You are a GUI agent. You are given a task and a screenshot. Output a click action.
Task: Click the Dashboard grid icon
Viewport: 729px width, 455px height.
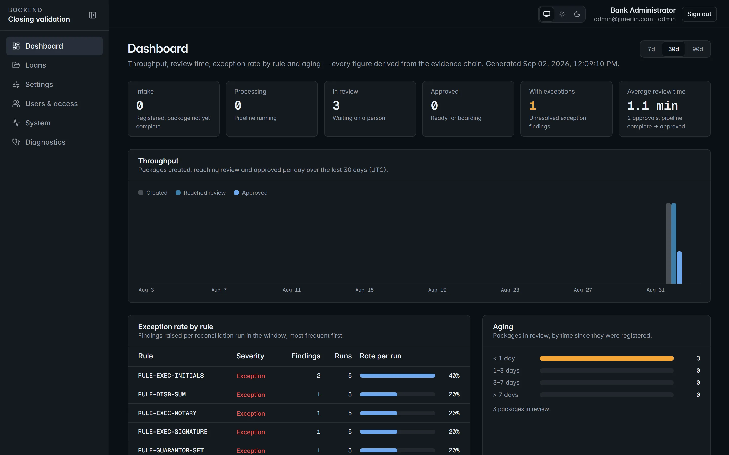point(16,46)
